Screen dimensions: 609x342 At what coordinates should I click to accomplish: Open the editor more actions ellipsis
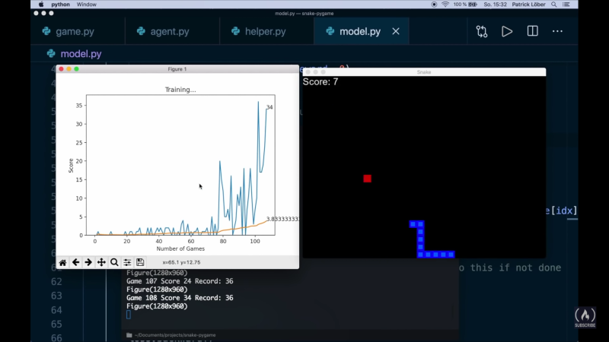557,31
